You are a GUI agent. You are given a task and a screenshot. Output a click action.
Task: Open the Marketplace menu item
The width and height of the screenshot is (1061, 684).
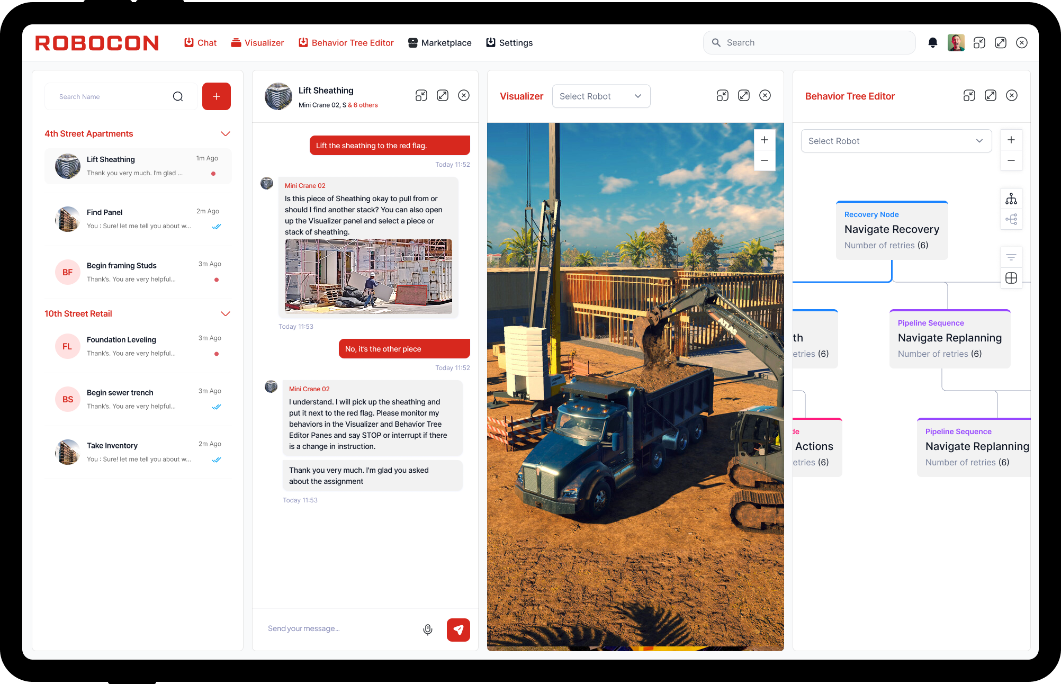click(x=439, y=43)
